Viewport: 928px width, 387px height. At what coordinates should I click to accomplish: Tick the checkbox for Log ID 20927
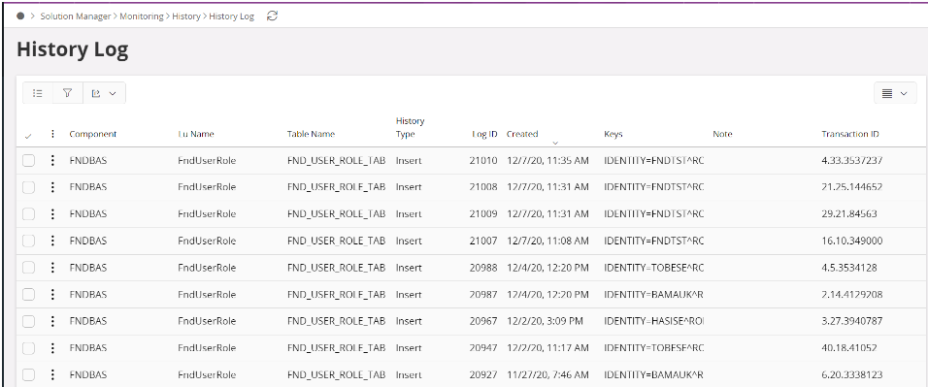coord(28,374)
